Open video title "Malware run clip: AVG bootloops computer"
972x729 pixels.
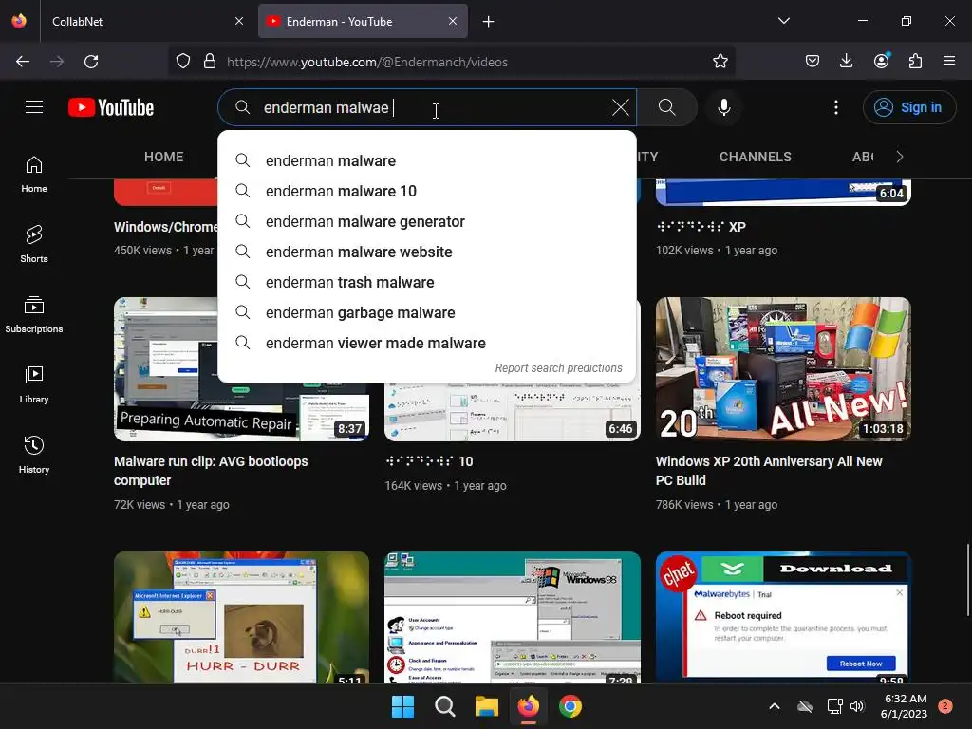tap(211, 471)
